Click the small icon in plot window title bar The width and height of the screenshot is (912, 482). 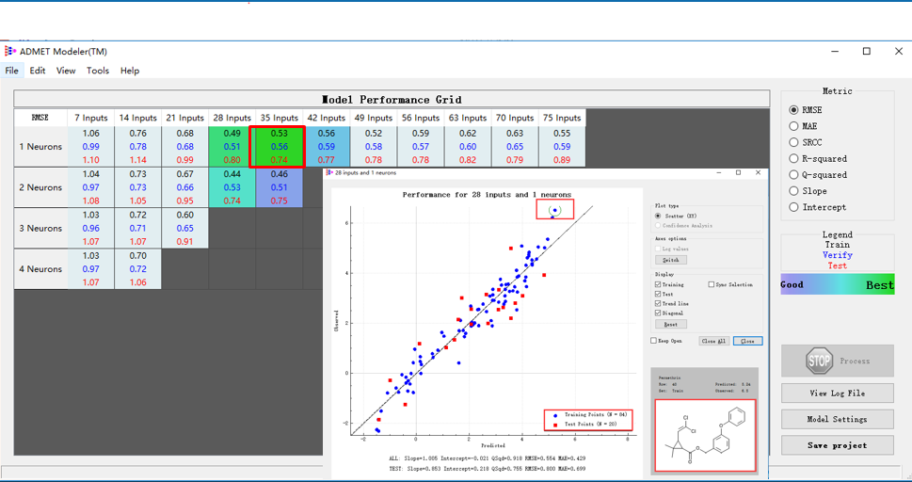click(x=329, y=173)
